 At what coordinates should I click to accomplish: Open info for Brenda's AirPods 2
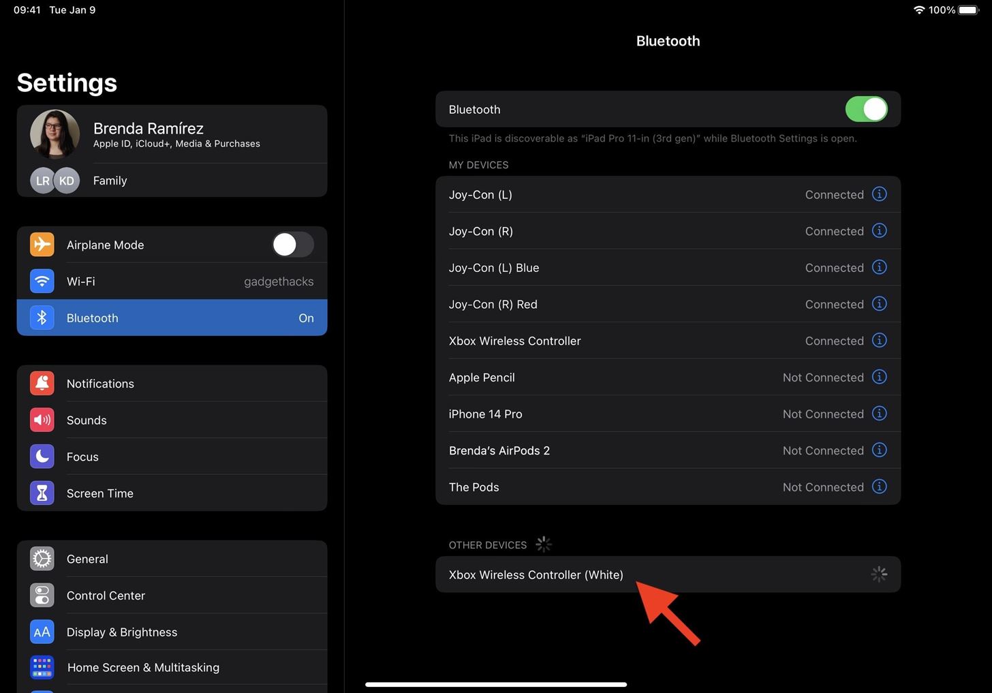[879, 450]
